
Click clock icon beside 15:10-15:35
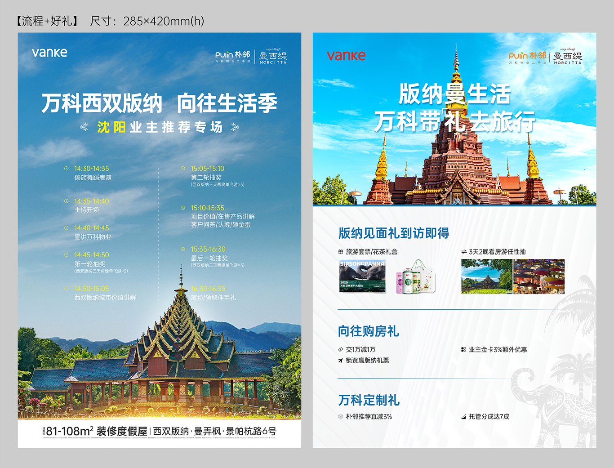coord(183,208)
